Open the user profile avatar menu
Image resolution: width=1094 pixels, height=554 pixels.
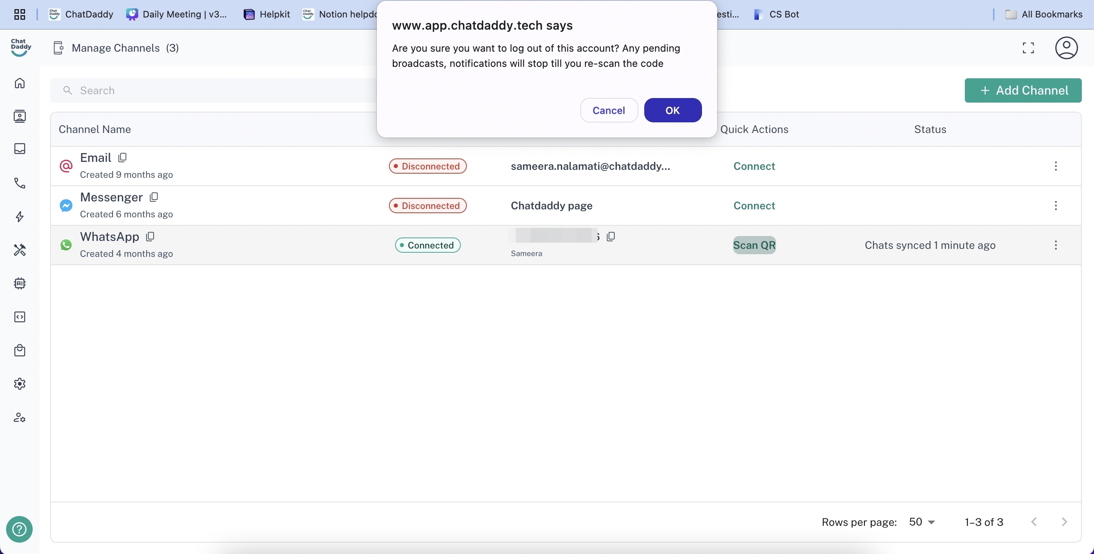click(x=1066, y=48)
